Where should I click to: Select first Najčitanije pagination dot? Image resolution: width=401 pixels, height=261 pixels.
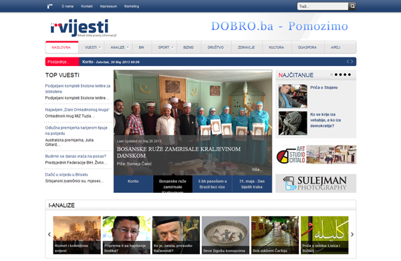click(x=331, y=75)
